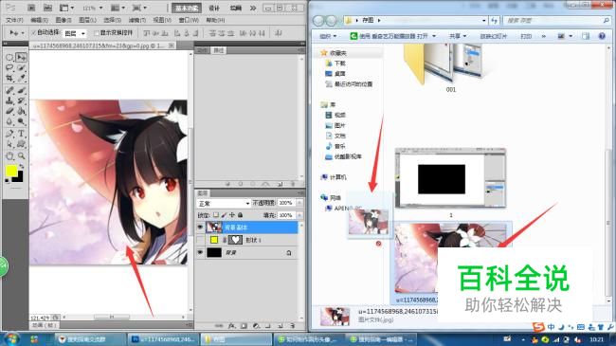
Task: Click 打印 in Explorer toolbar
Action: pyautogui.click(x=526, y=36)
